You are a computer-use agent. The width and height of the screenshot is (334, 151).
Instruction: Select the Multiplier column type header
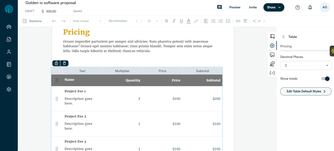tap(122, 71)
